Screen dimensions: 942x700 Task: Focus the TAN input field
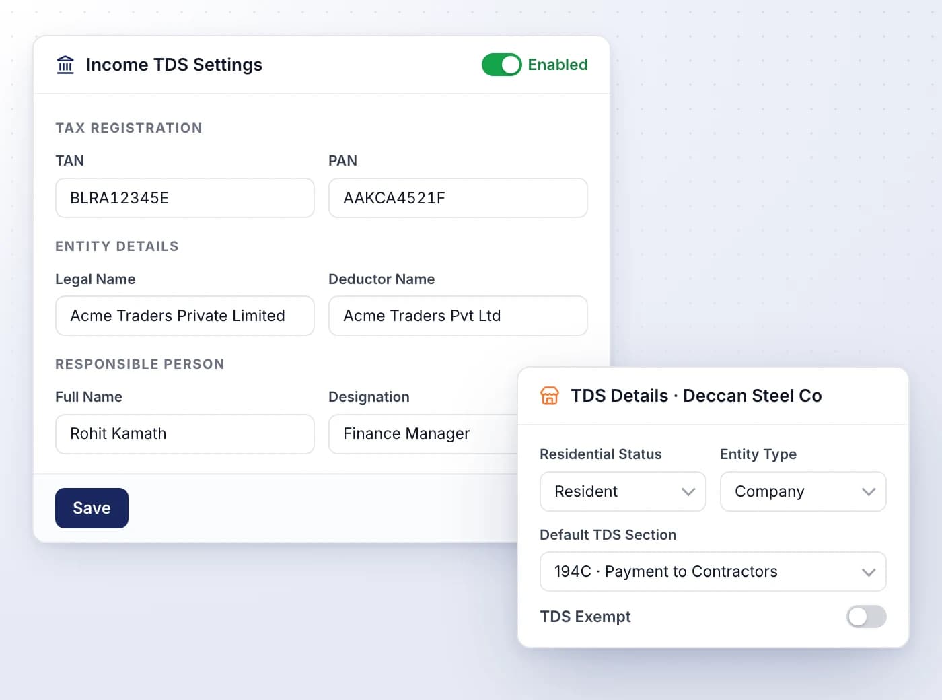tap(185, 198)
